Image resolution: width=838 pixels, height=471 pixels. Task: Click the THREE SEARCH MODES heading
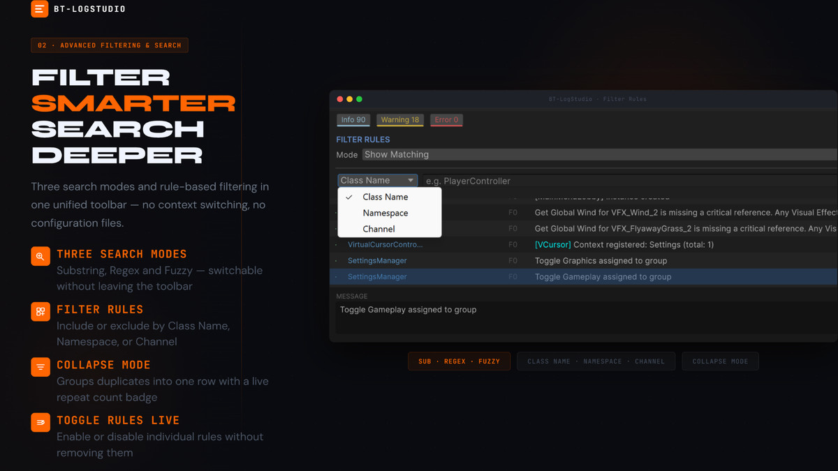(122, 254)
